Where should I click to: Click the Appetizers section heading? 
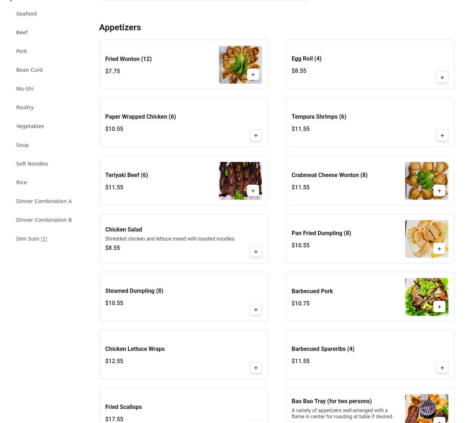tap(120, 27)
